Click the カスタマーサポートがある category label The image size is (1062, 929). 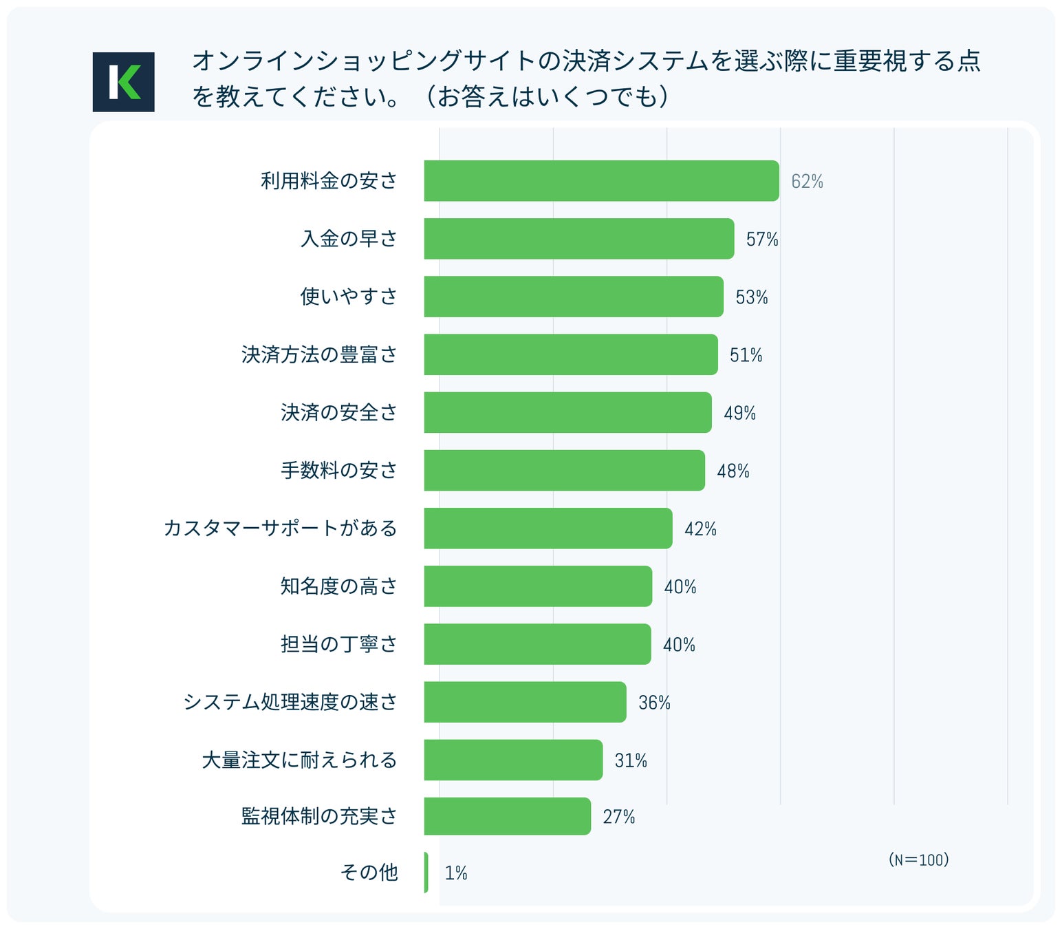[280, 528]
